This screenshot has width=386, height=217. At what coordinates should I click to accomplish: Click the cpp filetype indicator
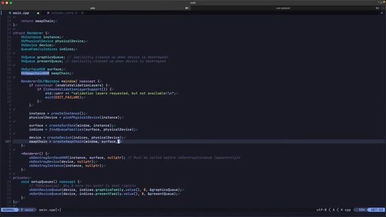pyautogui.click(x=347, y=210)
